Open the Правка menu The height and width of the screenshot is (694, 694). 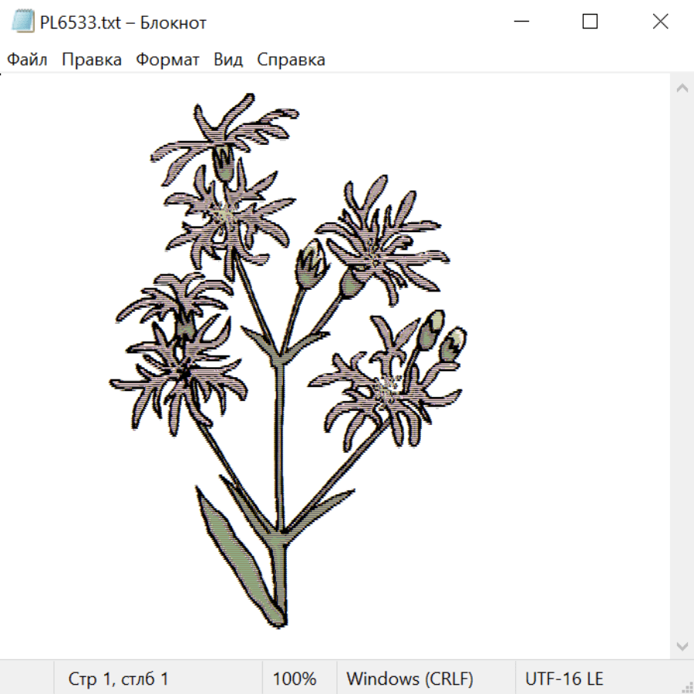tap(92, 59)
